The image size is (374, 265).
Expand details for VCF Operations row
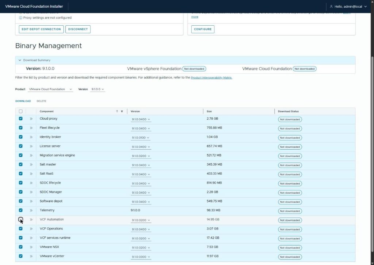coord(31,229)
